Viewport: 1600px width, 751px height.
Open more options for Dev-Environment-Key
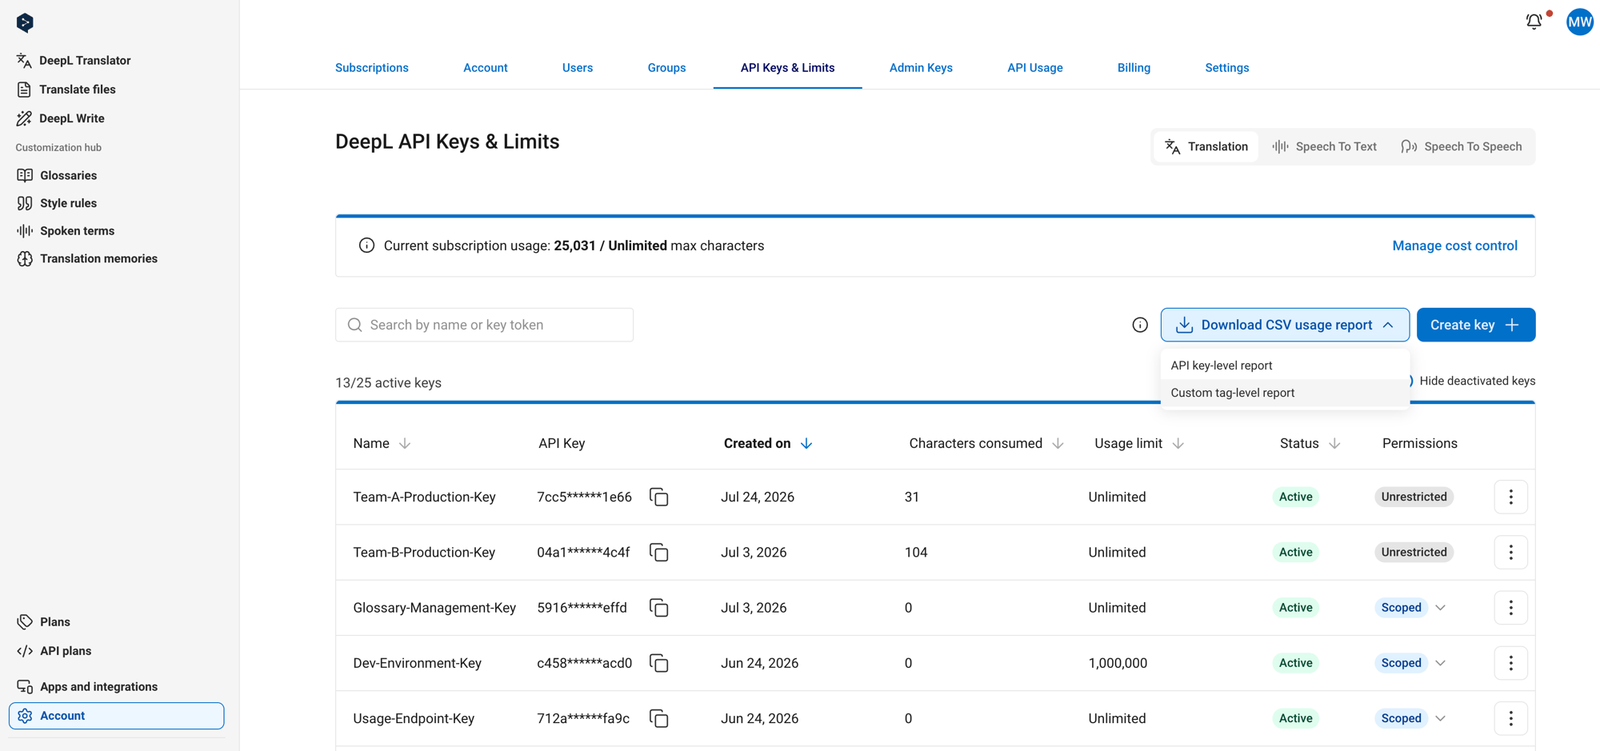coord(1510,662)
